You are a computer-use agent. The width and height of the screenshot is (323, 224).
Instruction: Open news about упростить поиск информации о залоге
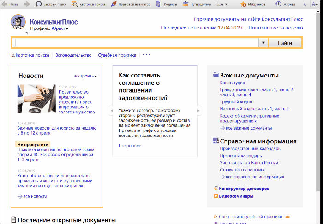pyautogui.click(x=77, y=102)
